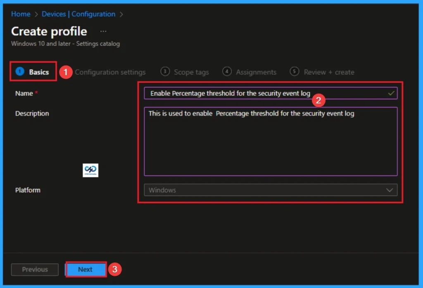The width and height of the screenshot is (423, 288).
Task: Switch to the Scope tags tab
Action: 191,72
